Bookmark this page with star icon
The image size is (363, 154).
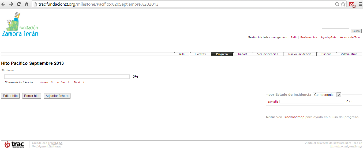click(343, 4)
